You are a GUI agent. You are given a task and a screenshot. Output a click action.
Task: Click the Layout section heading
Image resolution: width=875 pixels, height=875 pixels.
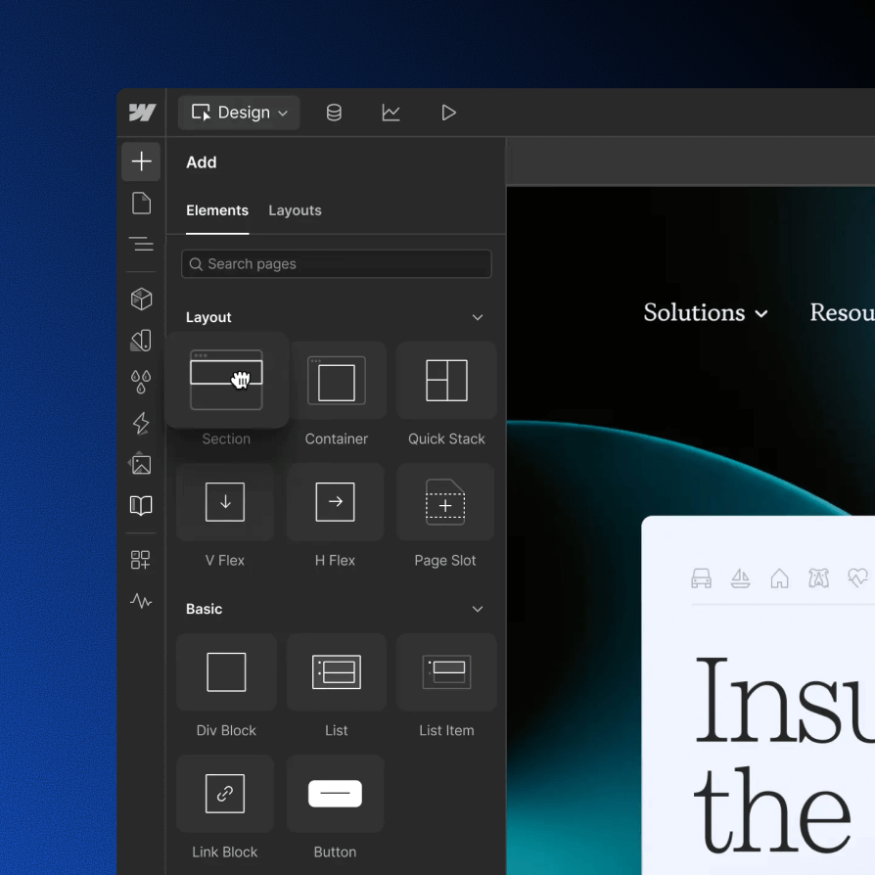[x=208, y=317]
